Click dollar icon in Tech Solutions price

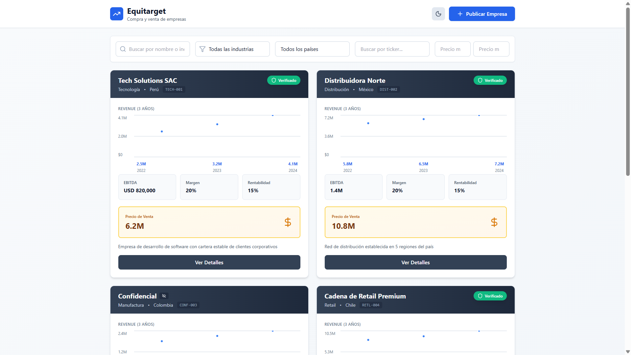click(x=288, y=222)
